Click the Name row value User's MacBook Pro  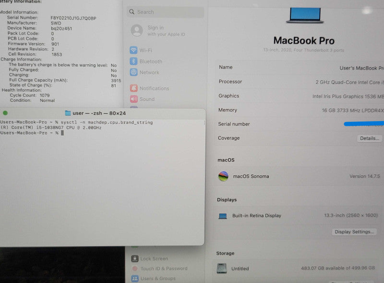362,68
